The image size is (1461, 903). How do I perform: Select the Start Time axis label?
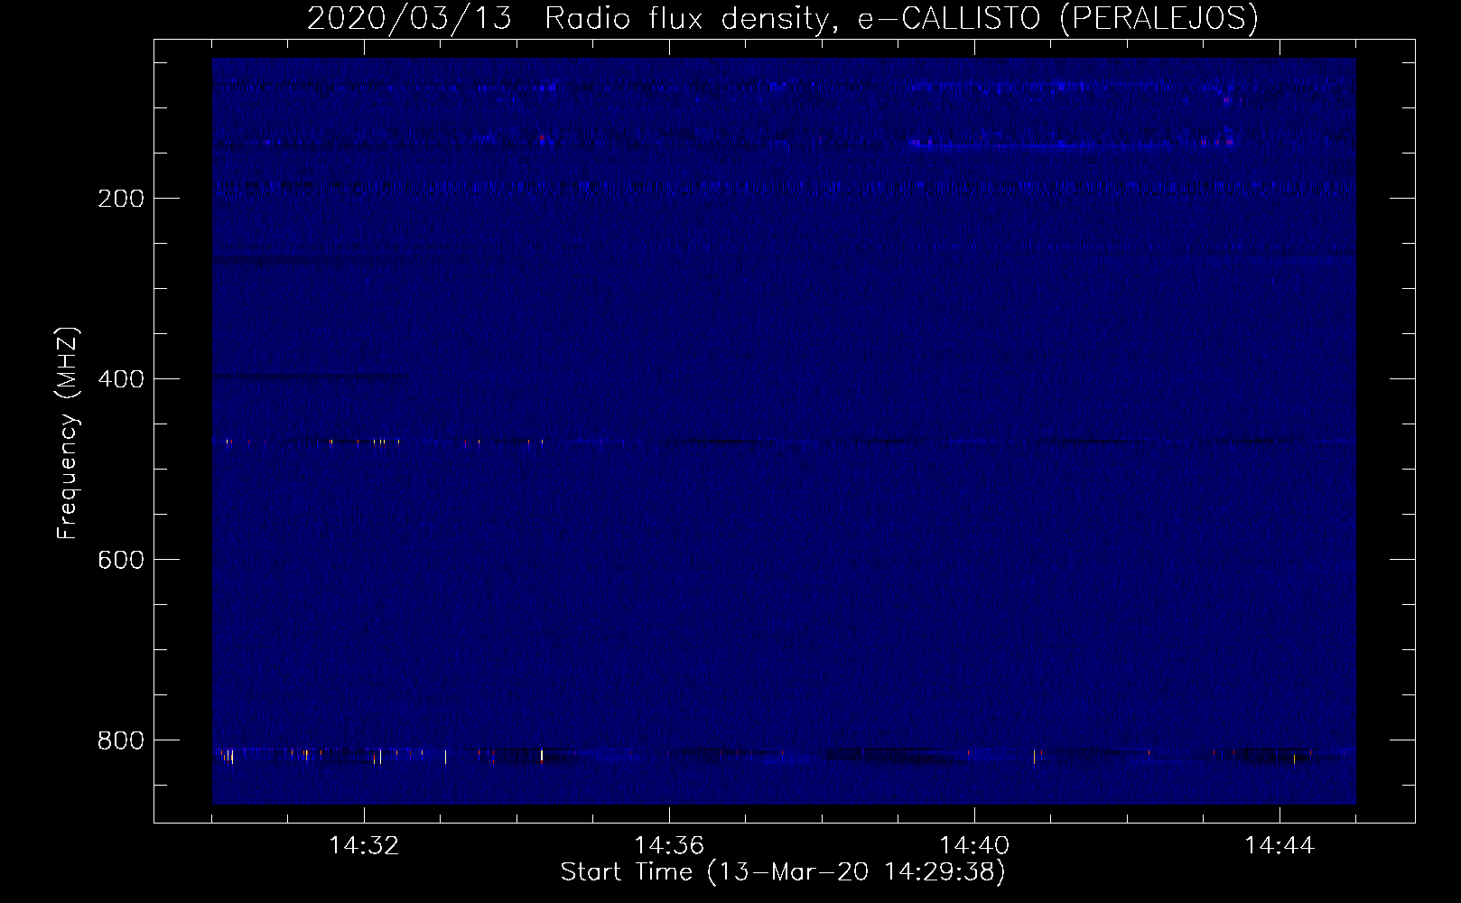(x=783, y=872)
